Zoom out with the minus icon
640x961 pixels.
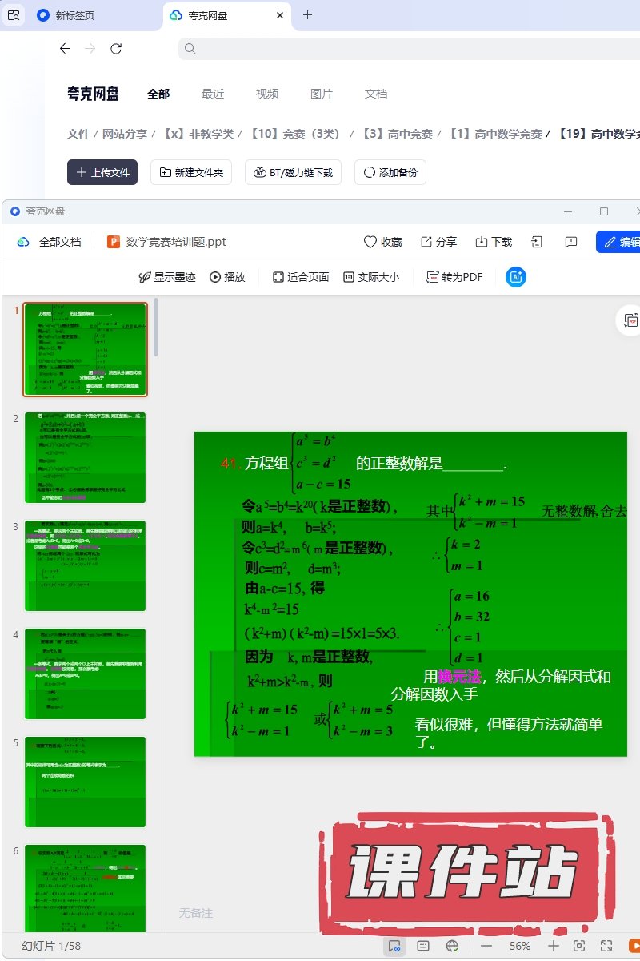coord(486,946)
